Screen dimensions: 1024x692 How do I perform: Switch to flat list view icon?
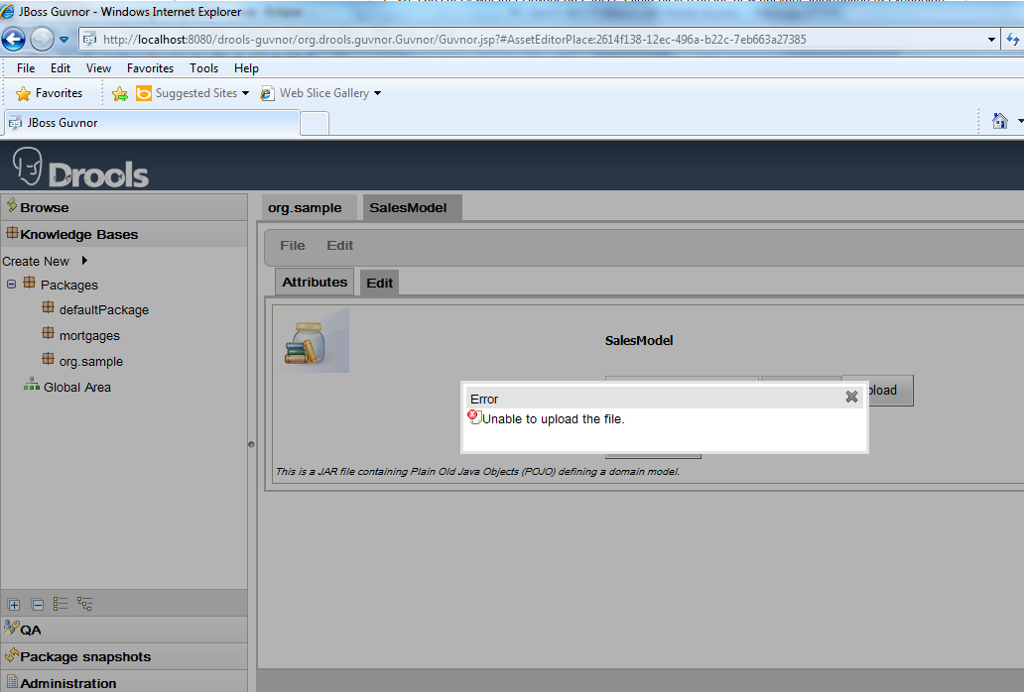click(61, 604)
